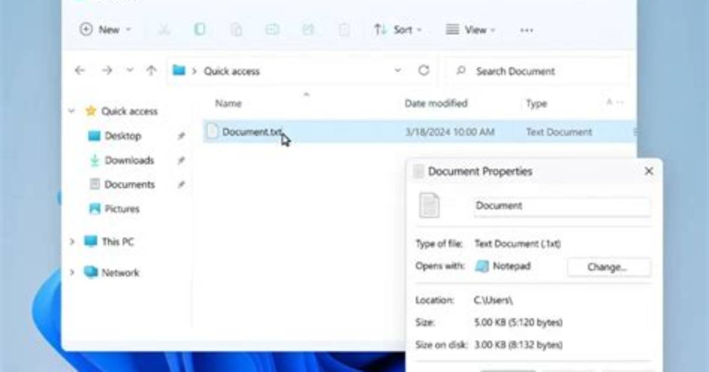
Task: Open Desktop in the navigation pane
Action: tap(123, 136)
